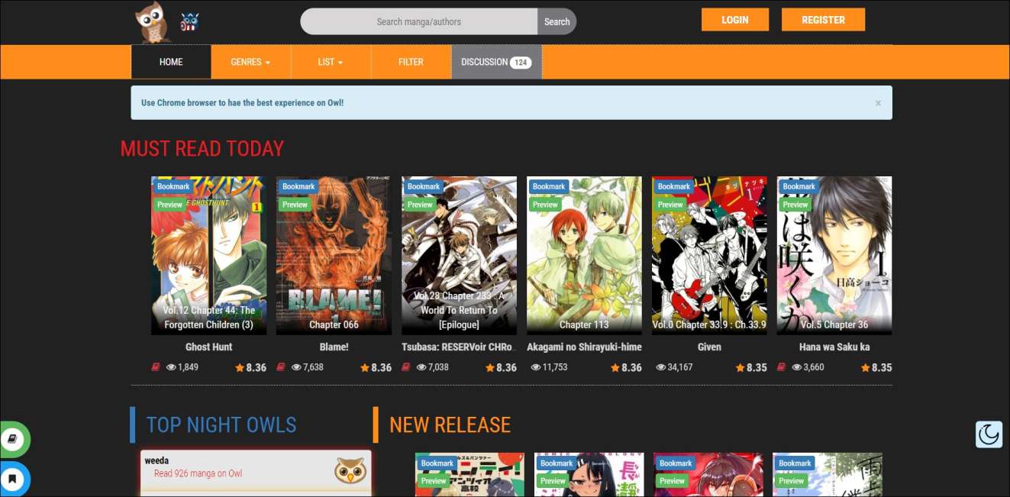The width and height of the screenshot is (1010, 497).
Task: Open Akagami Chapter 113 link
Action: tap(584, 324)
